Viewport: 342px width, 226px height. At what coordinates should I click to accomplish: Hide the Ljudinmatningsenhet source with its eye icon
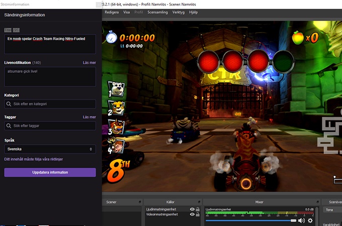(x=192, y=209)
